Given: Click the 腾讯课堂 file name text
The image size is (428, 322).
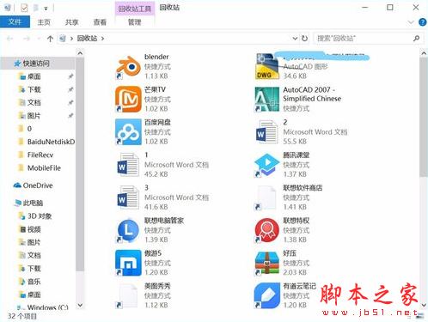Looking at the screenshot, I should click(x=297, y=155).
